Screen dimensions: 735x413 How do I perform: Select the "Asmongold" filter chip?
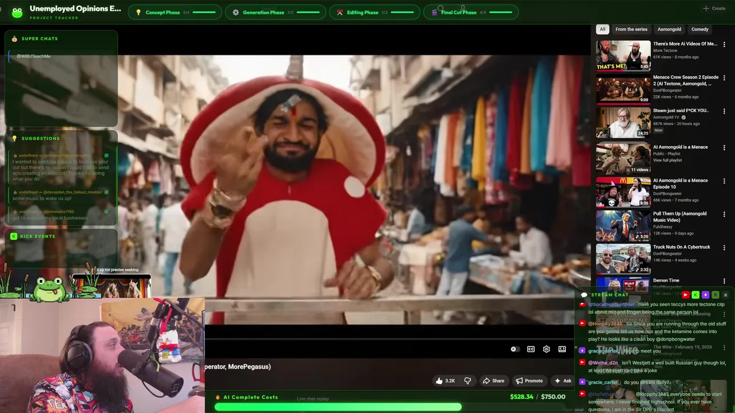click(x=669, y=29)
